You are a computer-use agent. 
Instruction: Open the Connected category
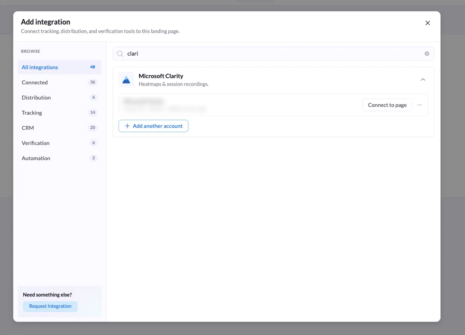(x=59, y=82)
